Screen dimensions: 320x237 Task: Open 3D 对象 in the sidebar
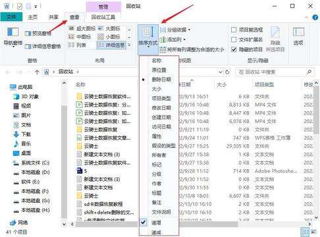[26, 96]
